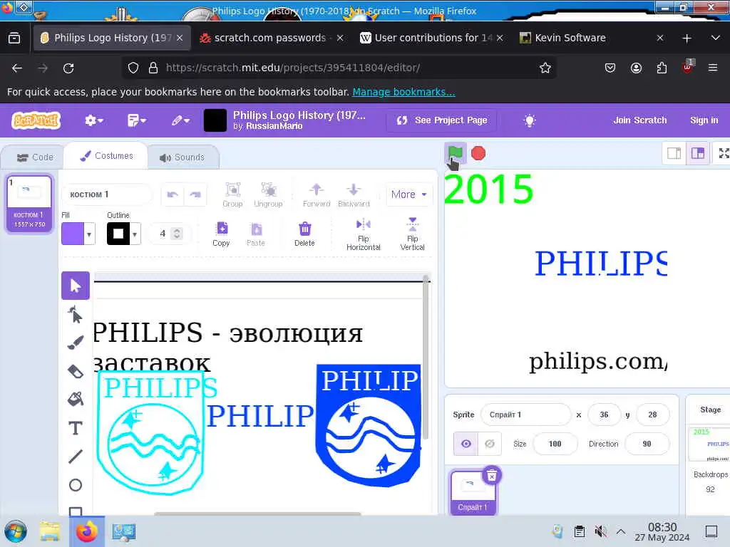This screenshot has height=547, width=730.
Task: Edit the sprite Direction field
Action: tap(647, 444)
